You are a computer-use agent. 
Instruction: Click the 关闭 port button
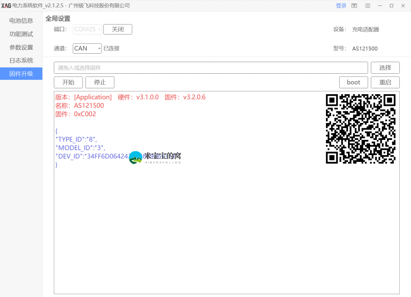pos(118,29)
